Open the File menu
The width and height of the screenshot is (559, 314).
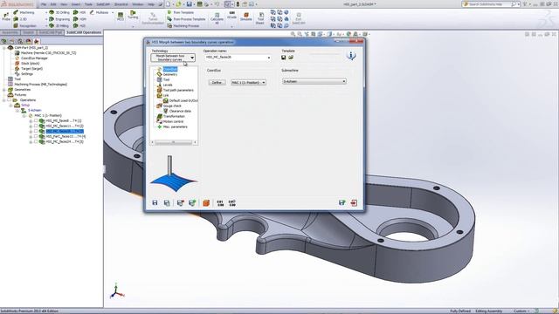click(44, 4)
